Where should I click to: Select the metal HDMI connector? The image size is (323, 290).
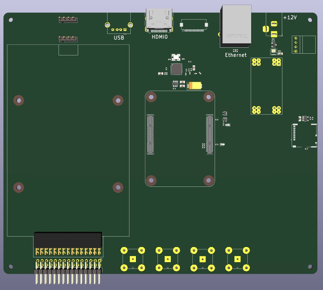coord(159,20)
